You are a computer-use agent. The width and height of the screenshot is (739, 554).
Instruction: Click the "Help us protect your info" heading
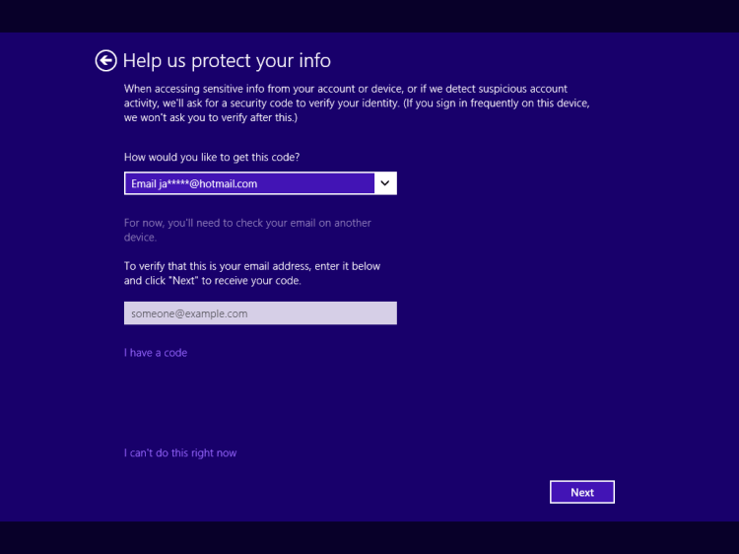(227, 61)
